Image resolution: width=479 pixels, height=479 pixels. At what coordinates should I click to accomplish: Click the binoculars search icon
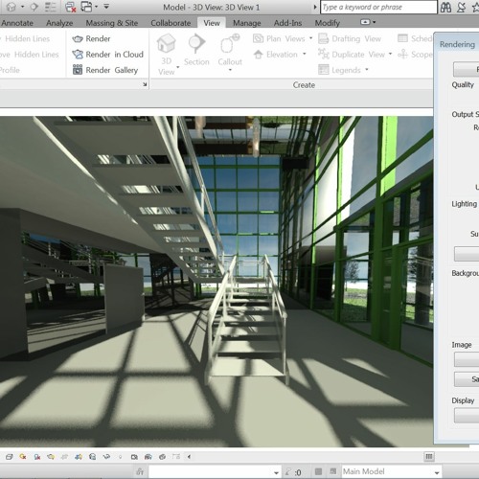click(x=445, y=8)
